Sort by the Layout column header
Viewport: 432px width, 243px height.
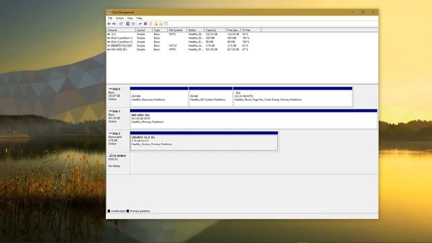click(x=144, y=30)
